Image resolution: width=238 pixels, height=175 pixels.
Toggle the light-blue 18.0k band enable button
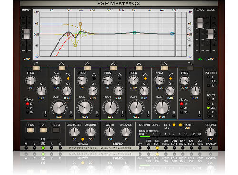click(x=165, y=68)
